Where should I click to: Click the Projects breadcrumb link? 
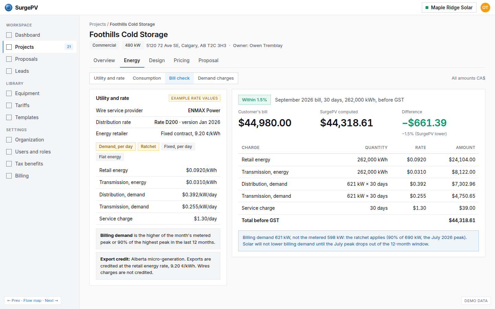click(98, 24)
